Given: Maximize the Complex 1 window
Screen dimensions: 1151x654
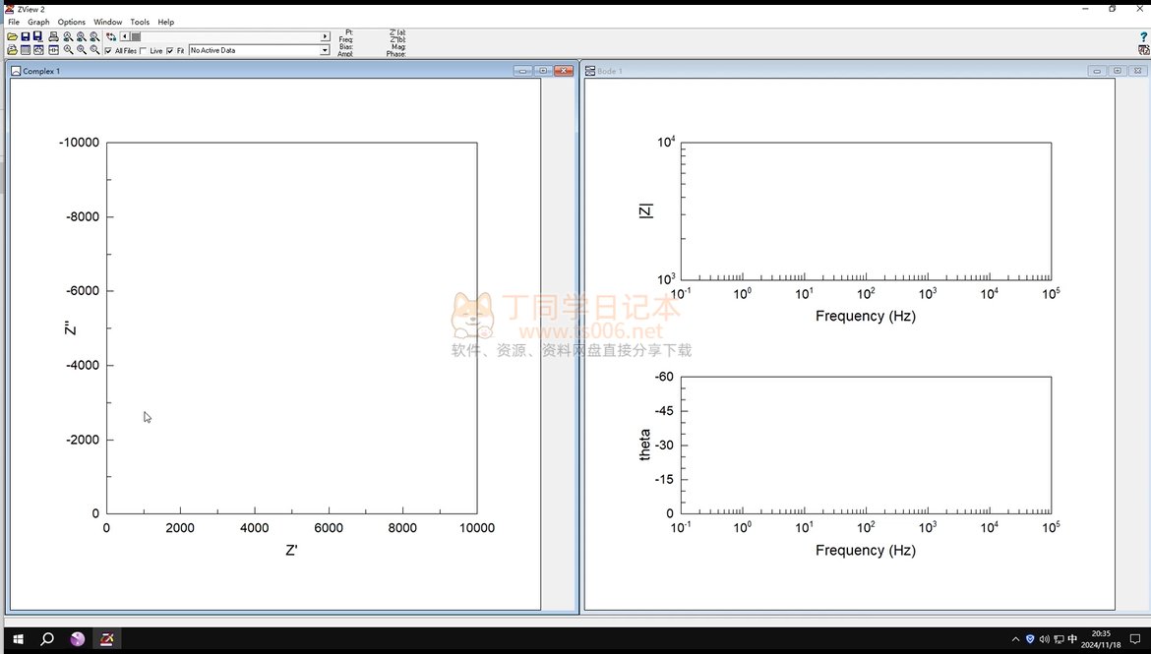Looking at the screenshot, I should point(543,71).
